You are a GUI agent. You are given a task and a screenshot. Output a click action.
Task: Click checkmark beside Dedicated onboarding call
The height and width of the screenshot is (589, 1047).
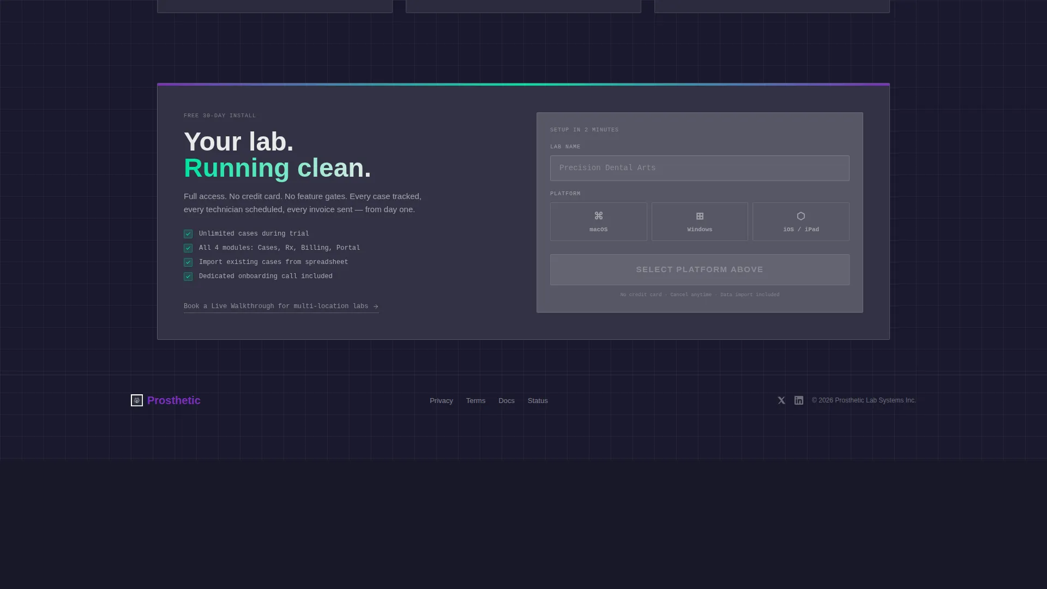[x=188, y=277]
